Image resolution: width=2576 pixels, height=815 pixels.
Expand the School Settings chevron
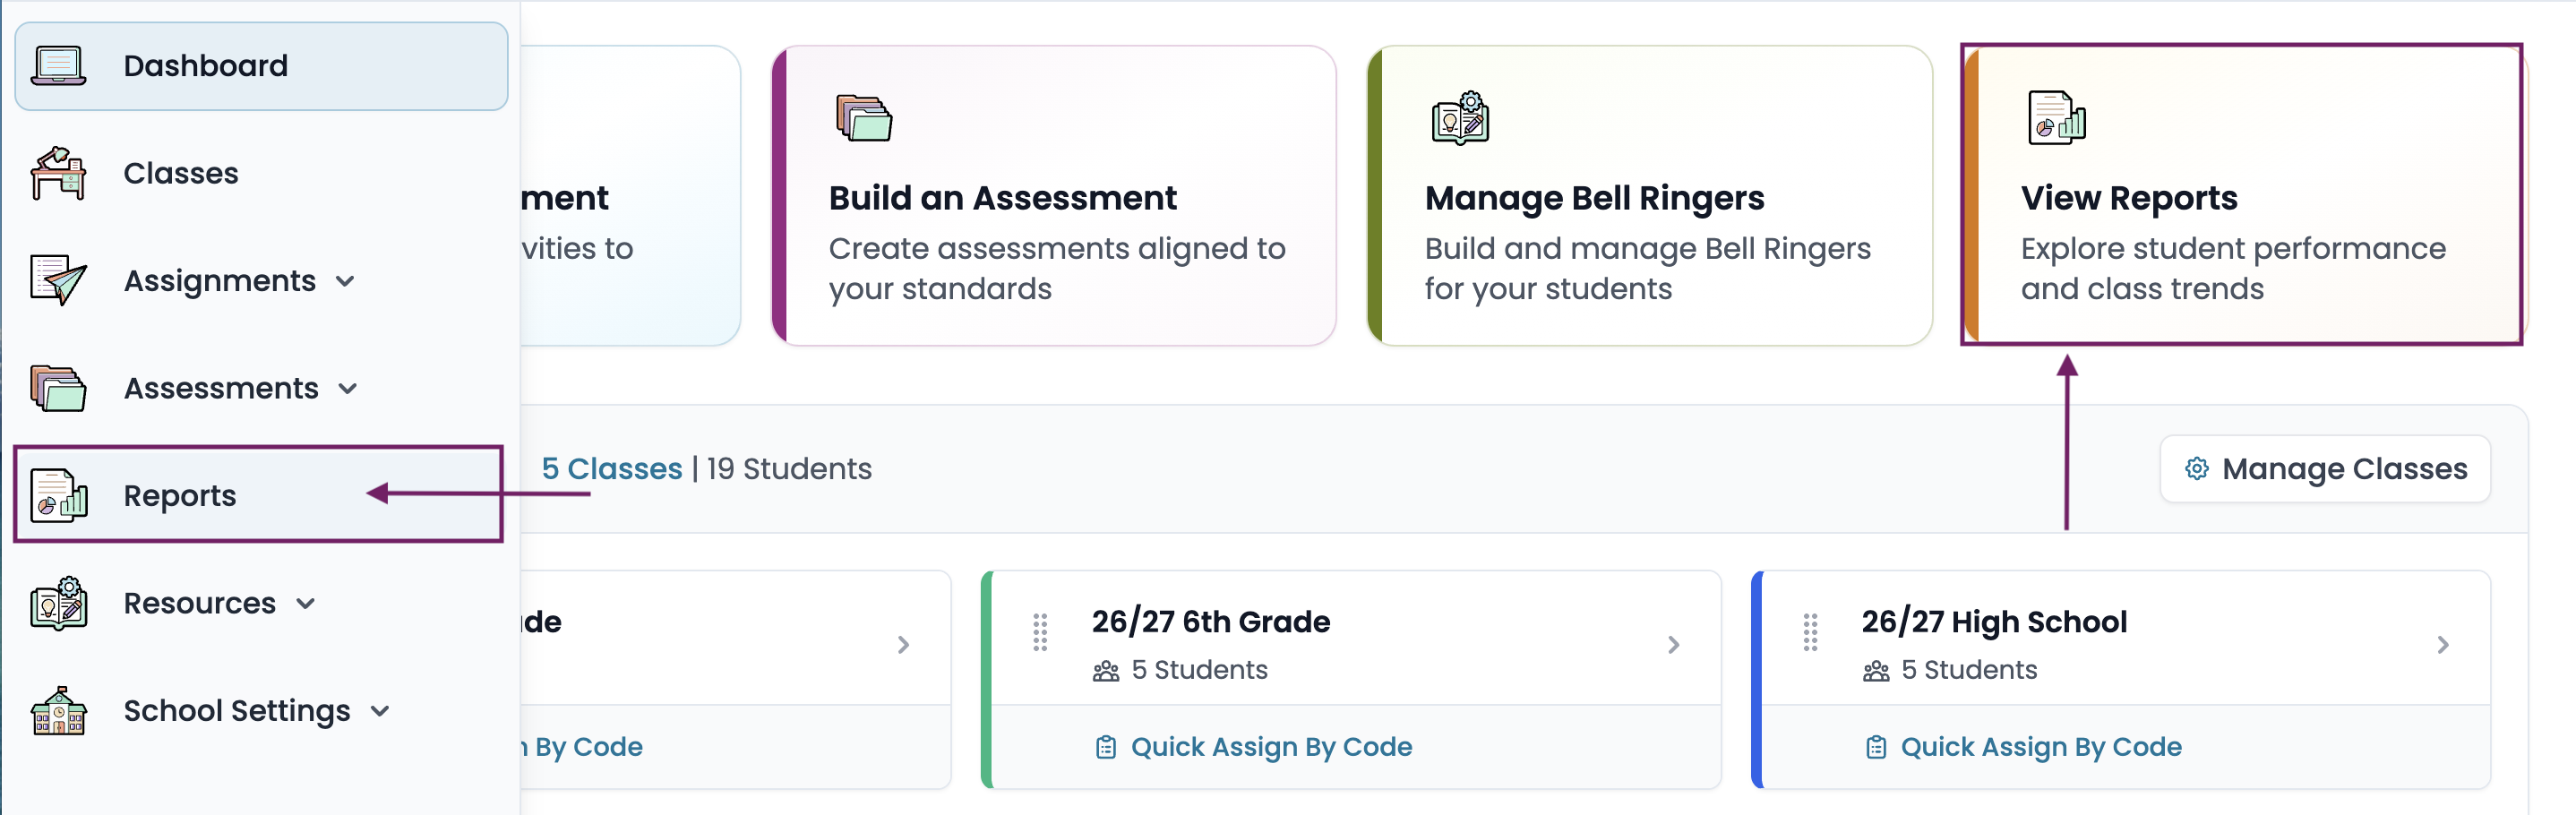coord(379,712)
